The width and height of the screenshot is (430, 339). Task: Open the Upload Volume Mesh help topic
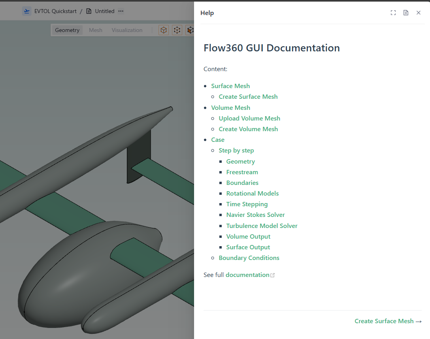click(249, 118)
